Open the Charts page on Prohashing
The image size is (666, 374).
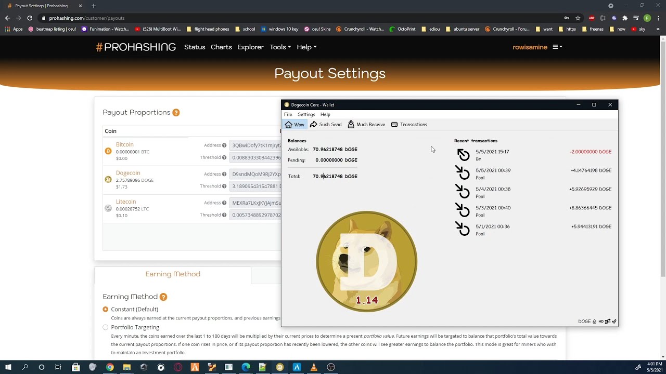[x=221, y=47]
